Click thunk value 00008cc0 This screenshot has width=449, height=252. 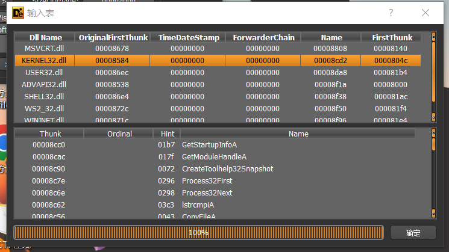click(49, 145)
